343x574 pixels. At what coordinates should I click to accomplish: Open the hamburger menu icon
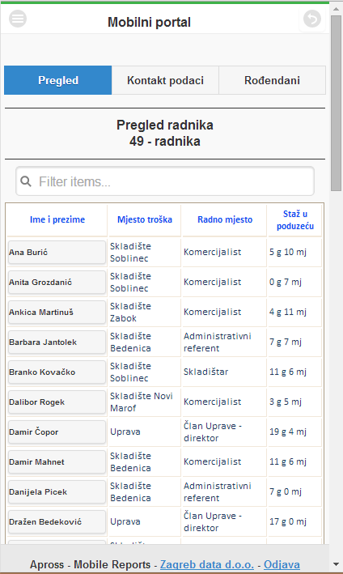(x=18, y=19)
